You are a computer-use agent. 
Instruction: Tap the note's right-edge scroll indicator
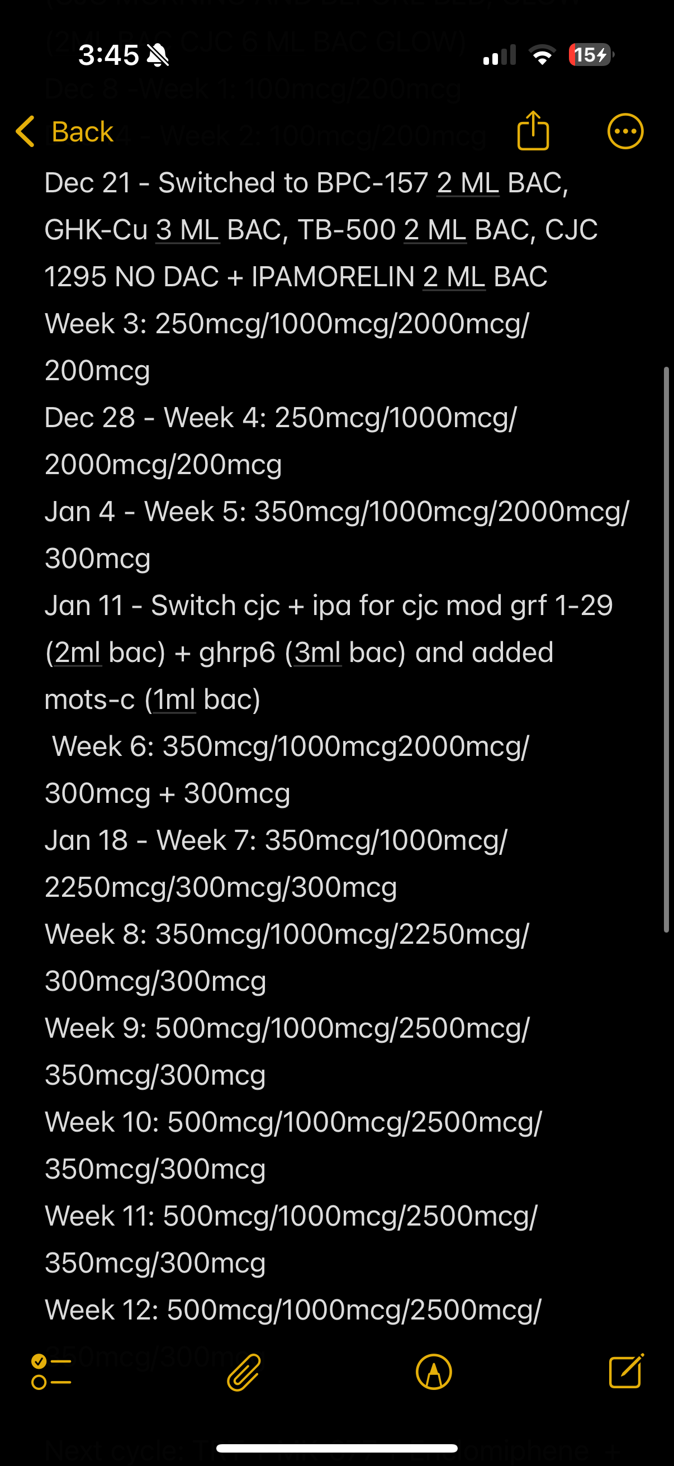[x=666, y=649]
